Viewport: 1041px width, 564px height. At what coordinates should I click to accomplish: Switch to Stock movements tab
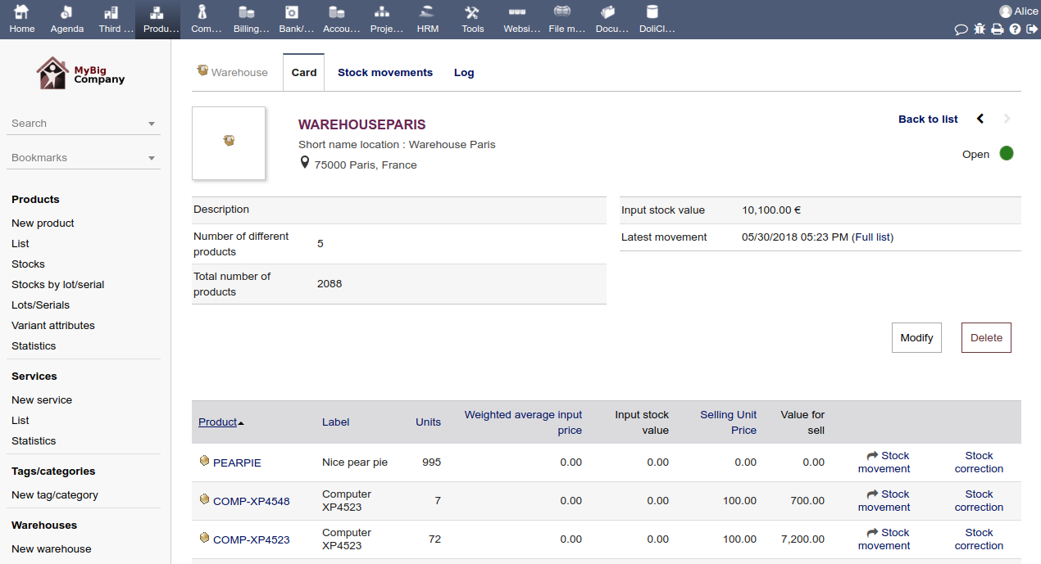[x=384, y=72]
